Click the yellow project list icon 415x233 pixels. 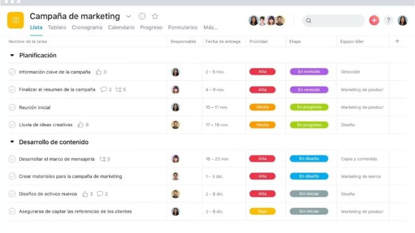[x=16, y=20]
